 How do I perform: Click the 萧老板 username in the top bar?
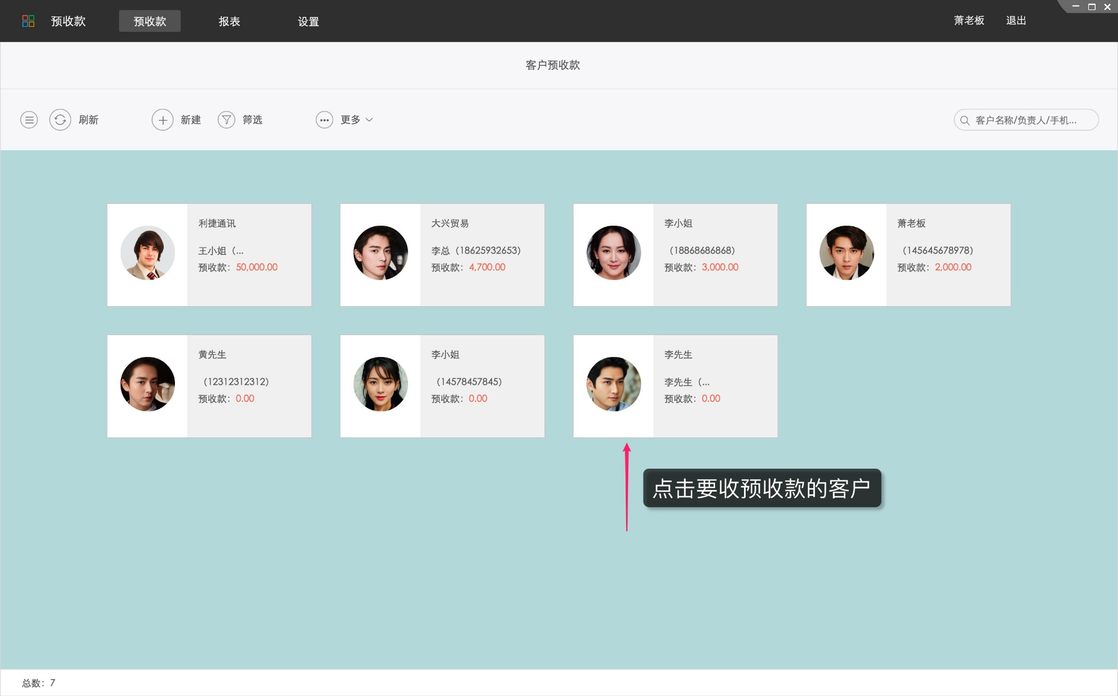[968, 21]
